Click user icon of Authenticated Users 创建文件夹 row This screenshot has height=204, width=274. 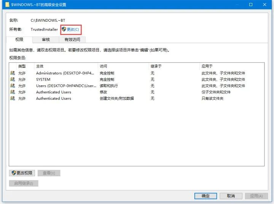tap(13, 98)
